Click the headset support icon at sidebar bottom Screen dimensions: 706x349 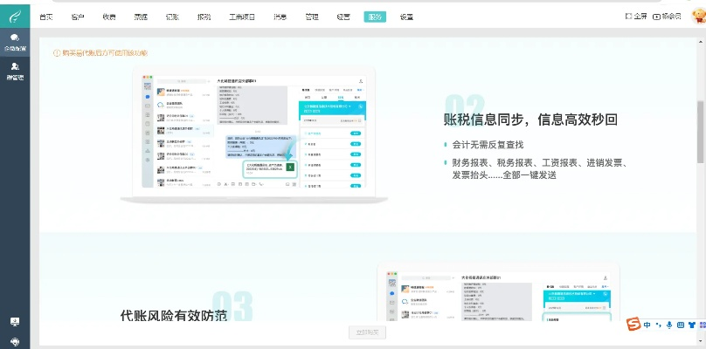pyautogui.click(x=14, y=340)
